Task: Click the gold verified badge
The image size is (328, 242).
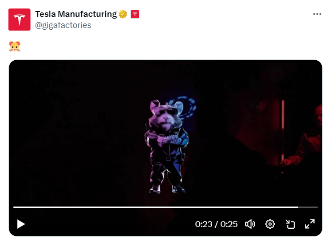Action: (123, 14)
